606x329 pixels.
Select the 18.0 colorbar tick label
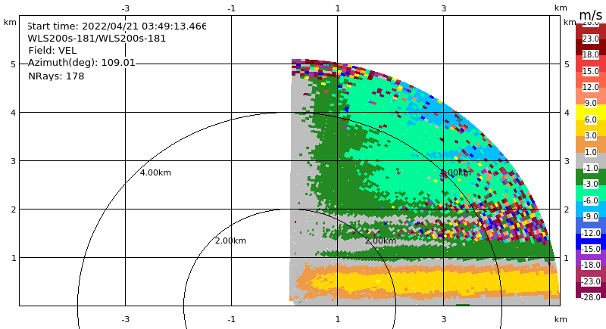pyautogui.click(x=591, y=54)
